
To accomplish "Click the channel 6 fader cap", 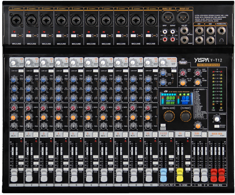I will pyautogui.click(x=89, y=175).
